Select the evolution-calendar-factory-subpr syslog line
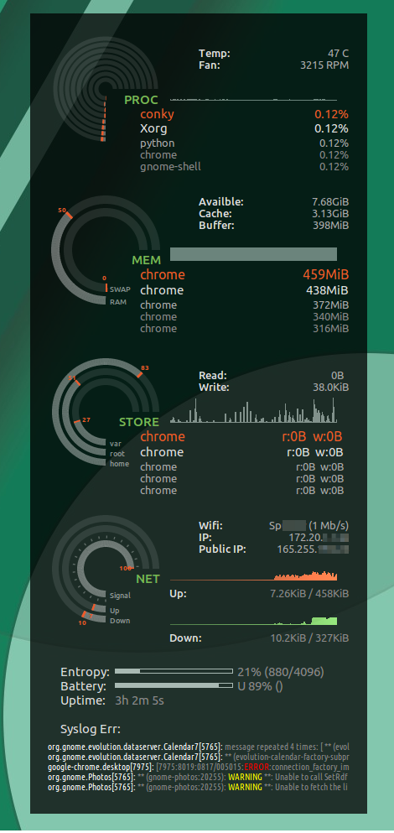The height and width of the screenshot is (833, 394). 199,757
